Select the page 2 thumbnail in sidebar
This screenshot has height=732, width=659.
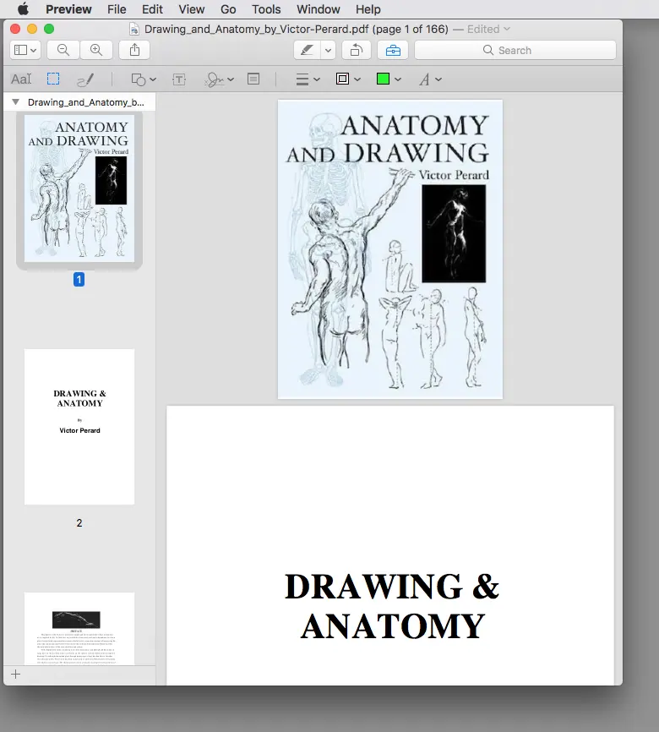point(79,427)
